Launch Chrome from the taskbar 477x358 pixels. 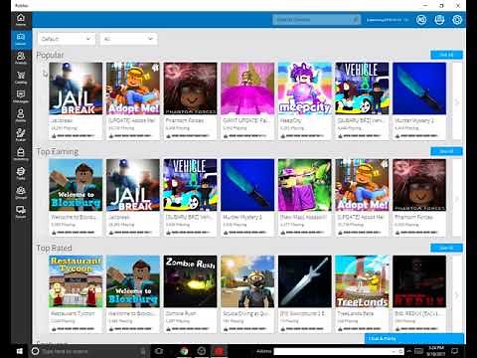click(184, 351)
